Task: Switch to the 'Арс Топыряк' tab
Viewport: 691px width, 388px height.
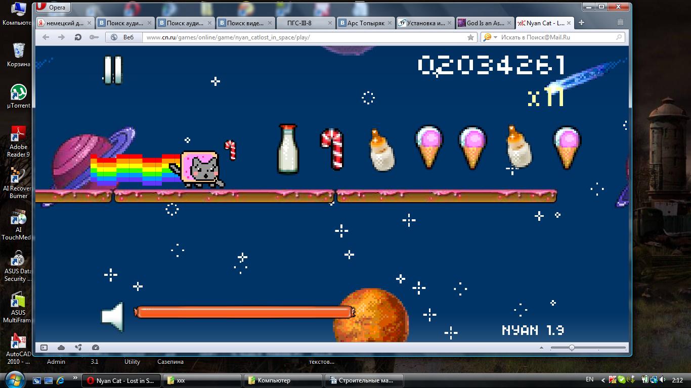Action: tap(365, 23)
